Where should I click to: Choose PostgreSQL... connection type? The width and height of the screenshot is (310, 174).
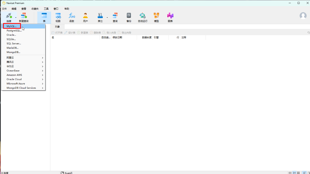(x=23, y=31)
